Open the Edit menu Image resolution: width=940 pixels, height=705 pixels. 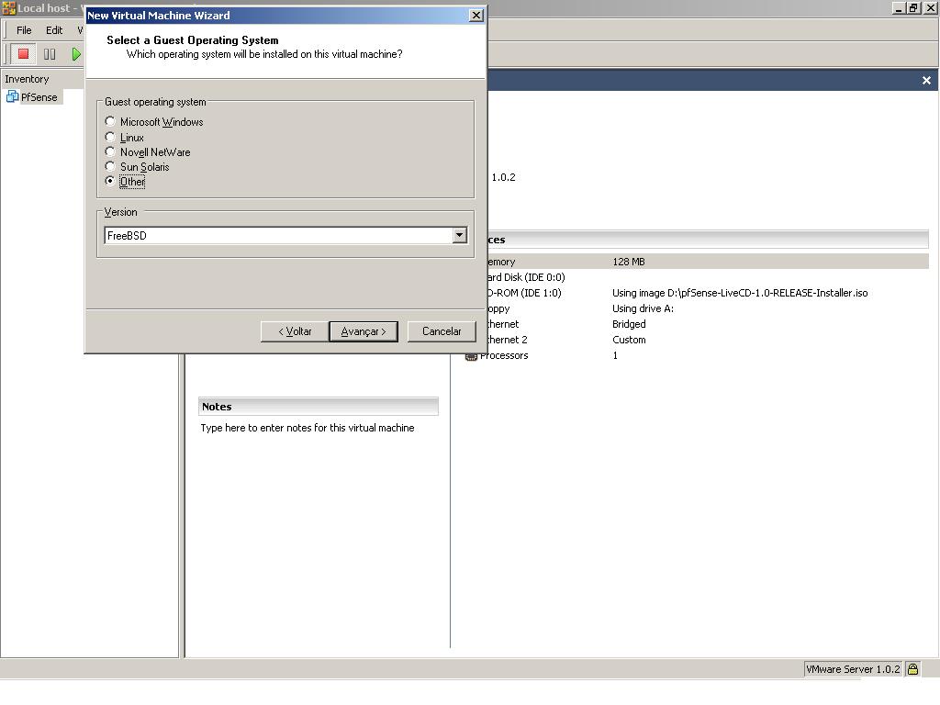click(54, 30)
